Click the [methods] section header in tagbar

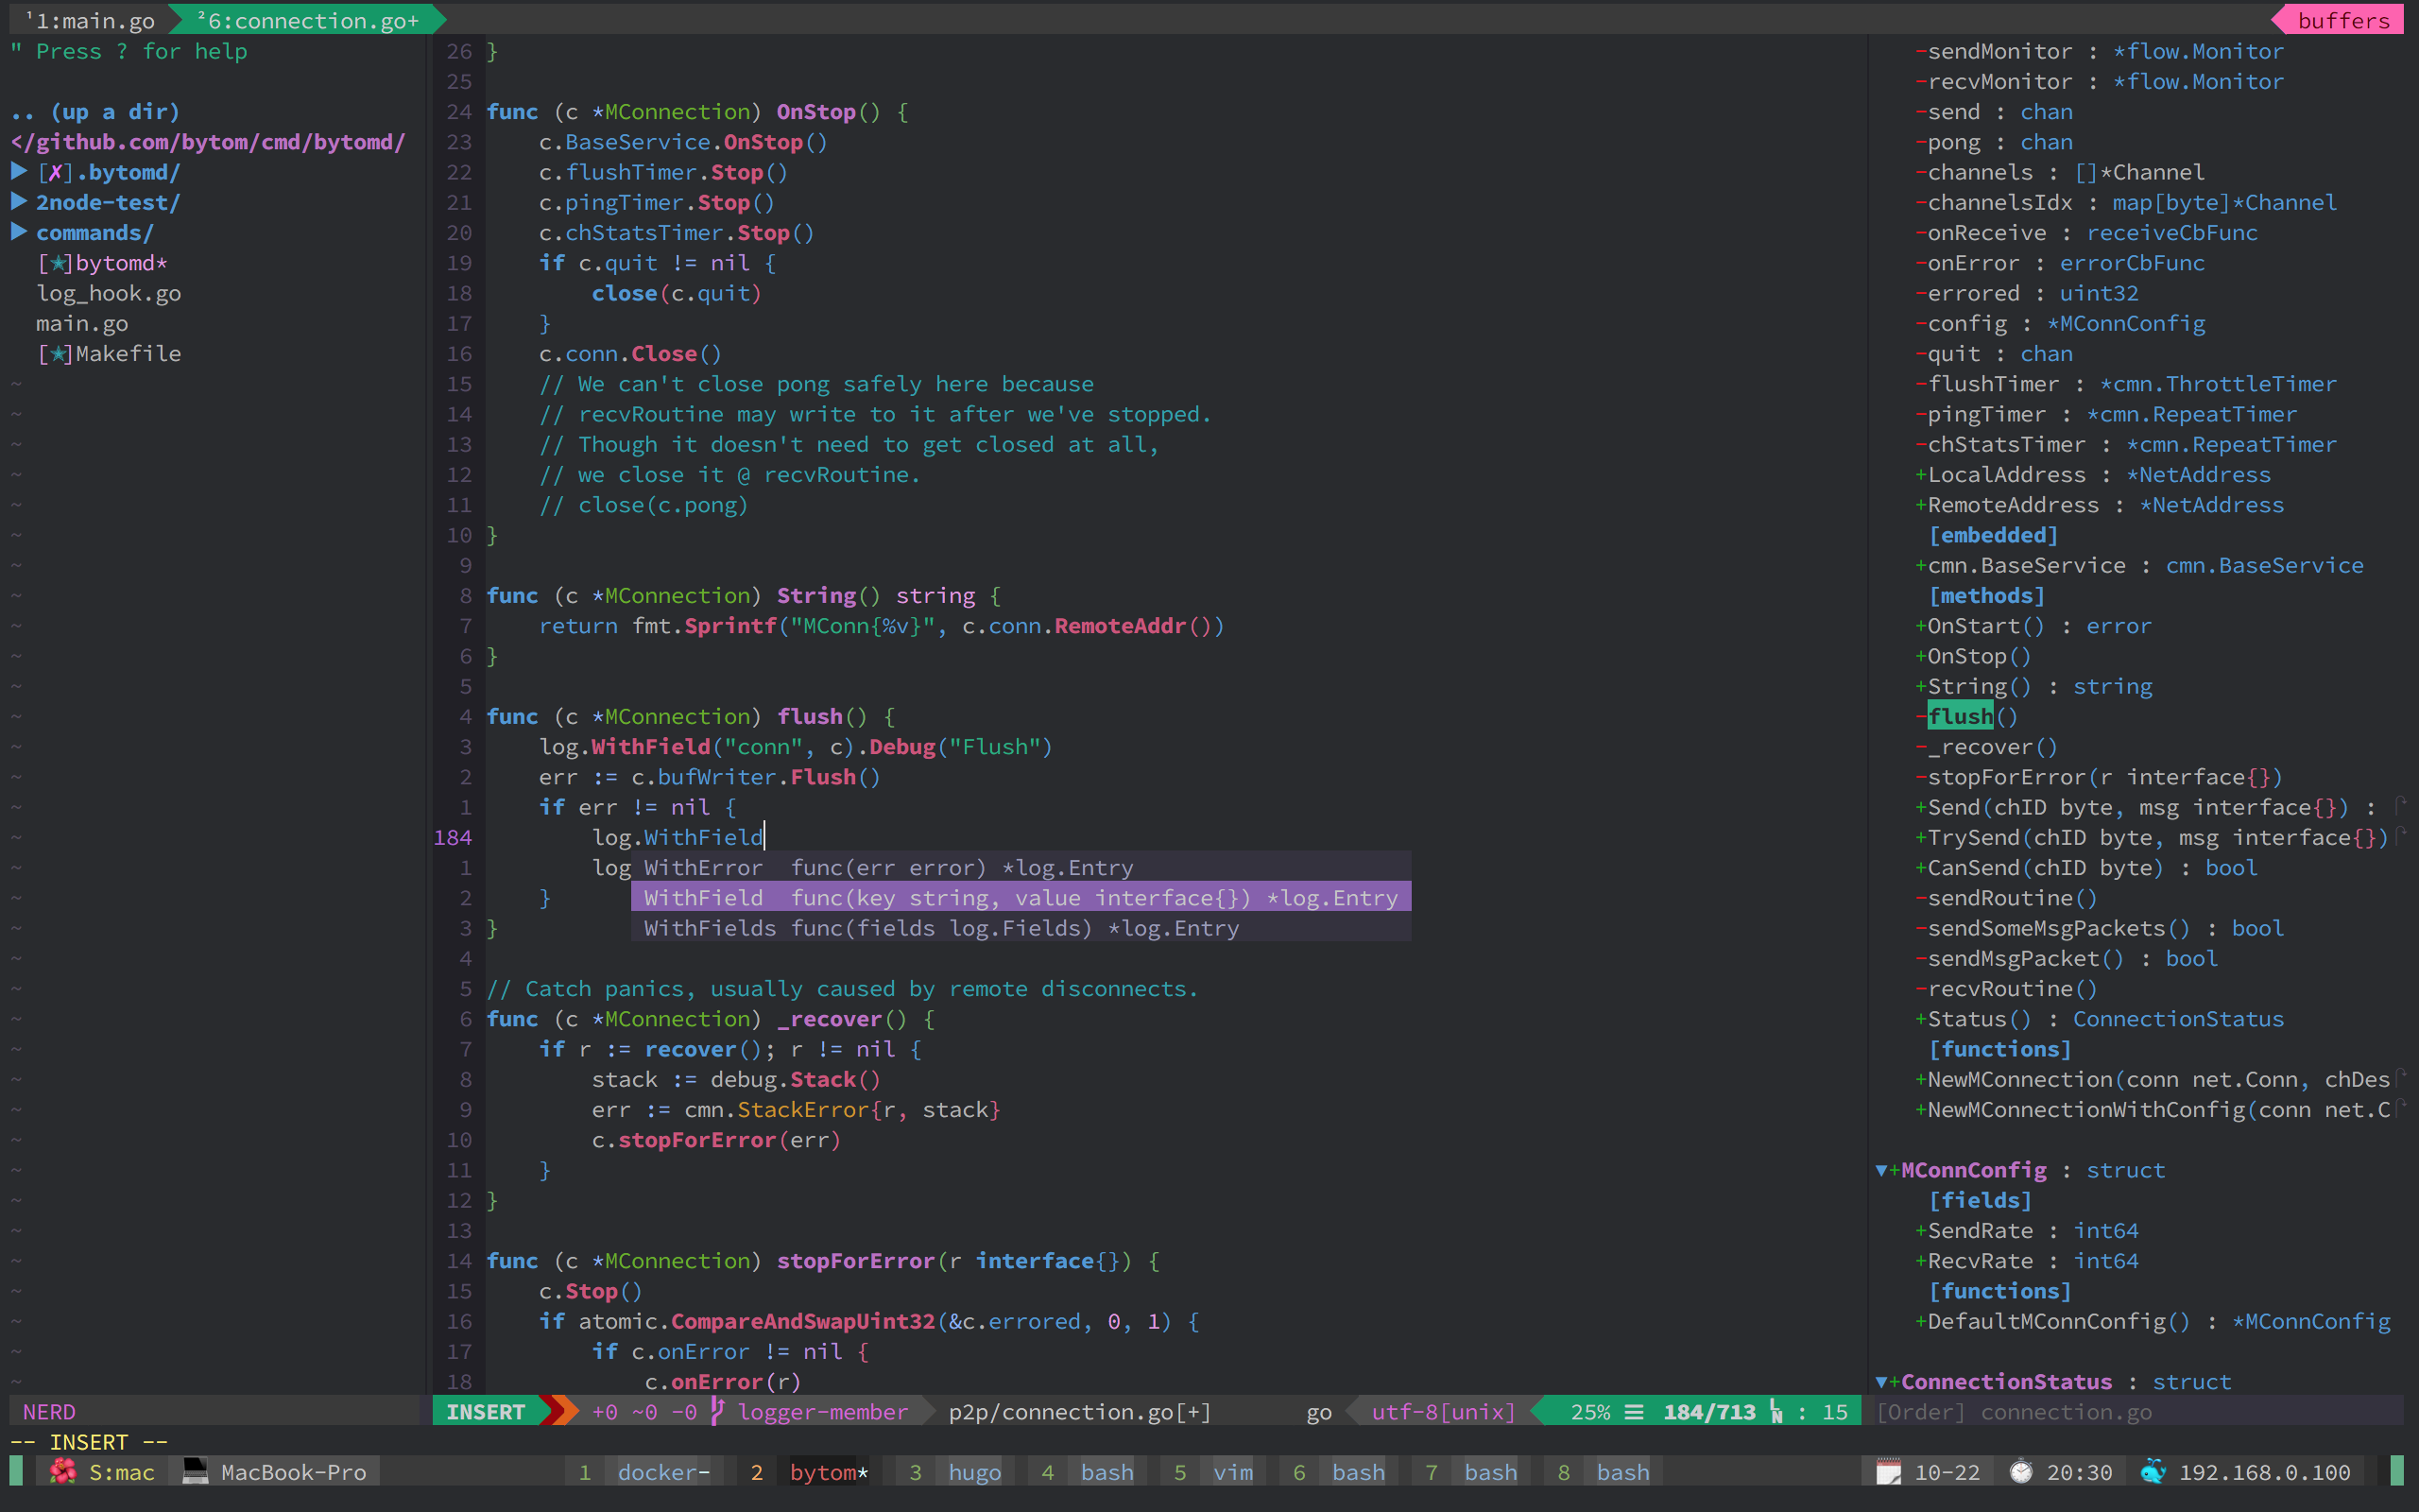point(1986,595)
